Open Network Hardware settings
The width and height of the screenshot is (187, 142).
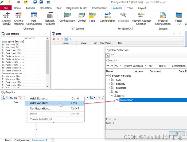point(50,19)
